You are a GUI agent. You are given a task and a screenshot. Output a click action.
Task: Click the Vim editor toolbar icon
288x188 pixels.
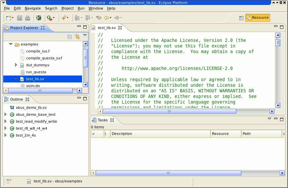coord(39,18)
